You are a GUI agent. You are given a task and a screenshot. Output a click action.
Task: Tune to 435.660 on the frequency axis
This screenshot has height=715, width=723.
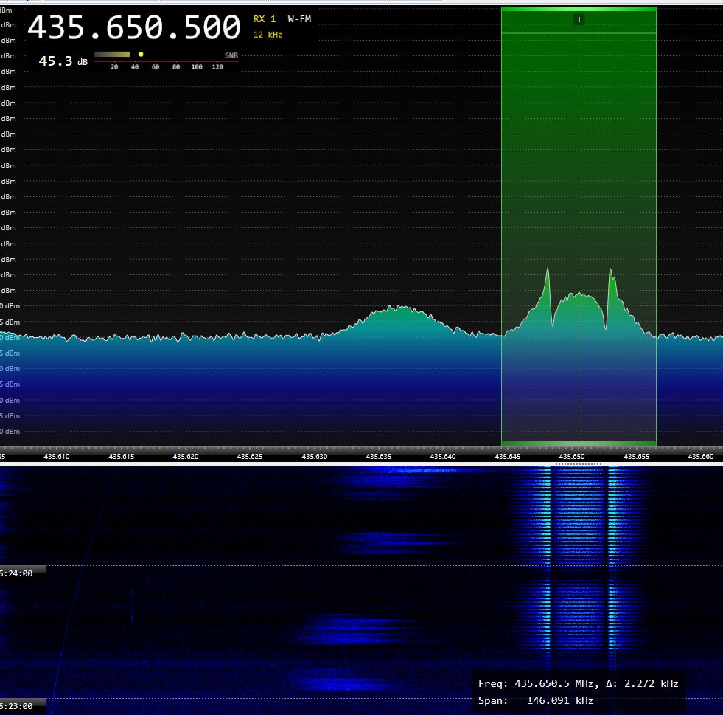pos(700,457)
